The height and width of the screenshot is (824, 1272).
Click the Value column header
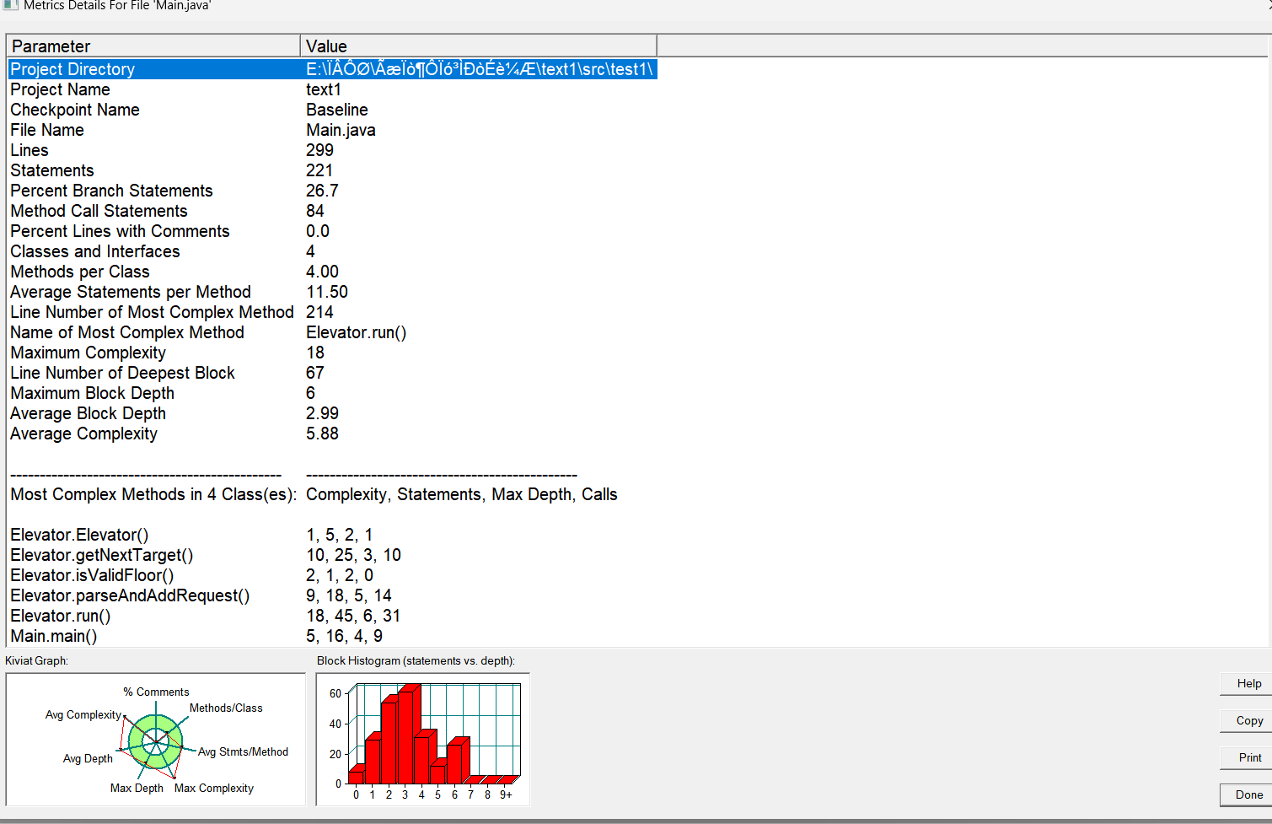click(x=479, y=46)
